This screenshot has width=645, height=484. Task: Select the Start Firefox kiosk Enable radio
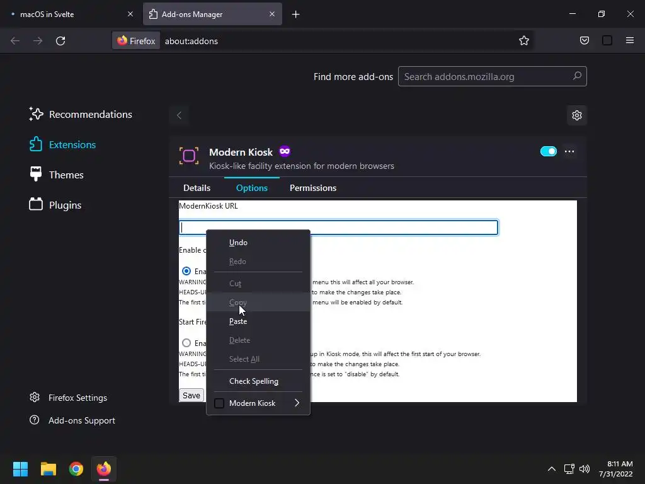pyautogui.click(x=186, y=343)
